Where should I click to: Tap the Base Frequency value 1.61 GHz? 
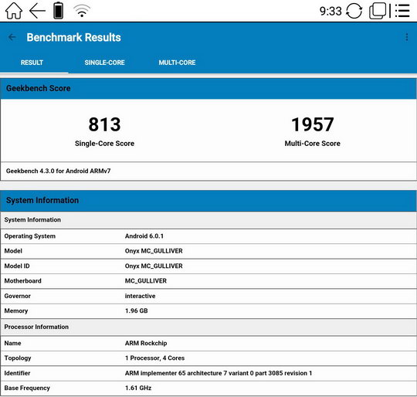pyautogui.click(x=138, y=389)
